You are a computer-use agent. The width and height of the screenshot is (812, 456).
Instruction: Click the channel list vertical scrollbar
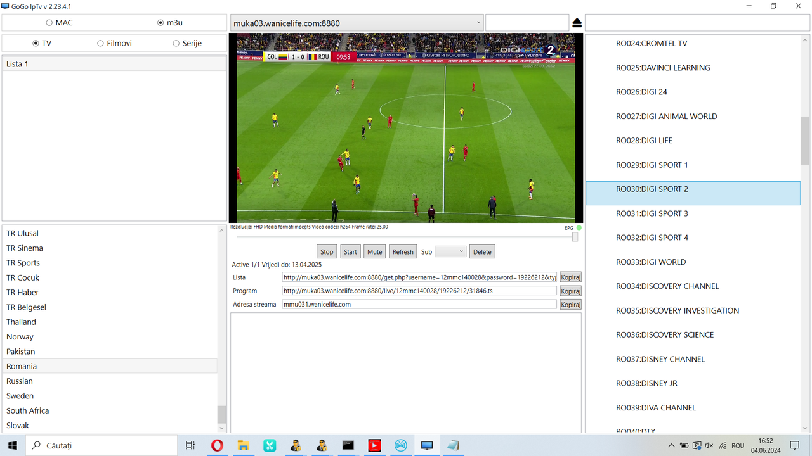(805, 234)
